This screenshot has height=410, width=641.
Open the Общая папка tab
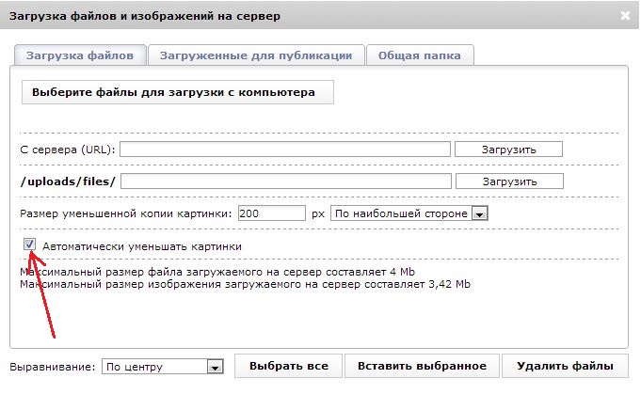pyautogui.click(x=419, y=55)
